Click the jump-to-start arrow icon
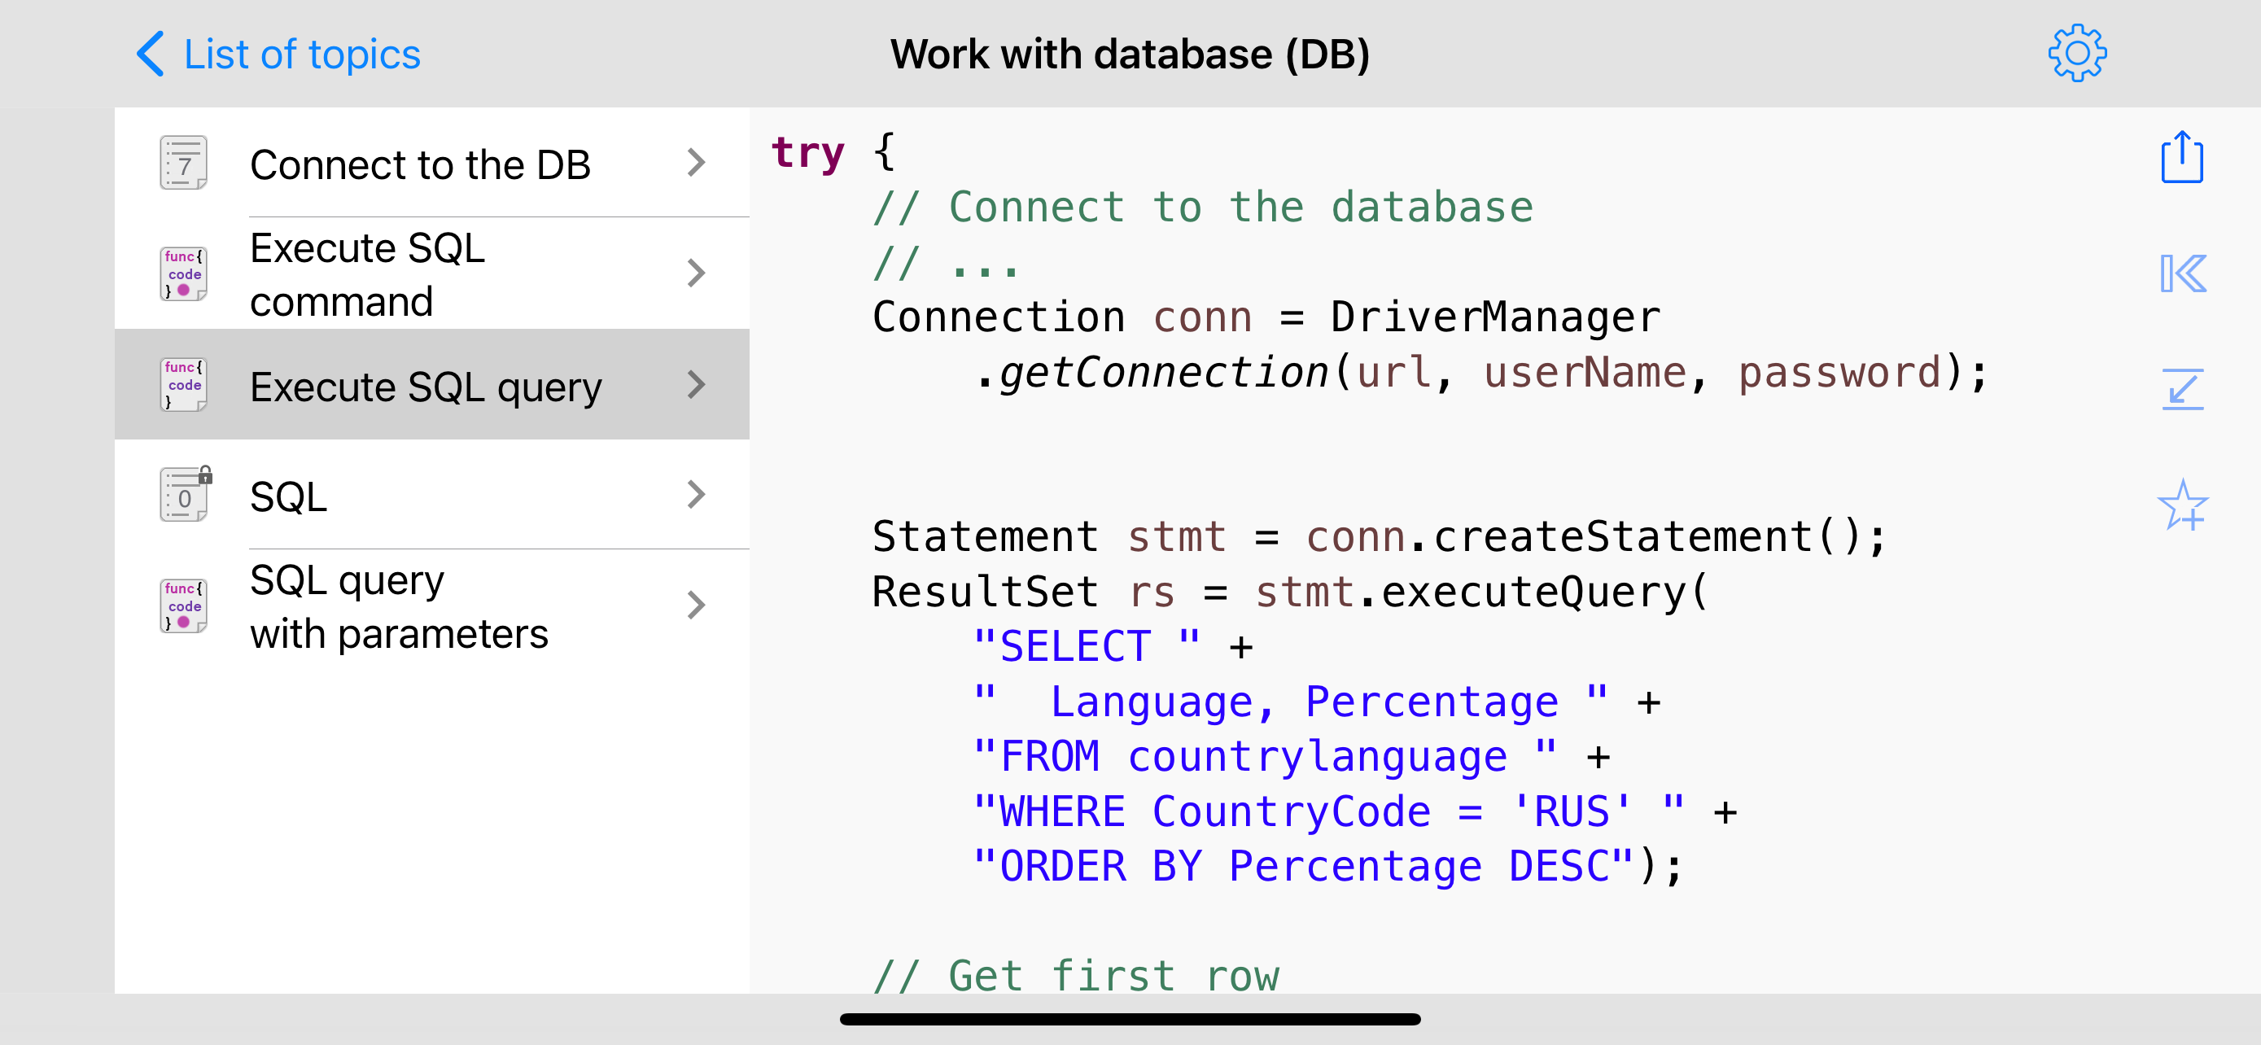 click(2182, 273)
